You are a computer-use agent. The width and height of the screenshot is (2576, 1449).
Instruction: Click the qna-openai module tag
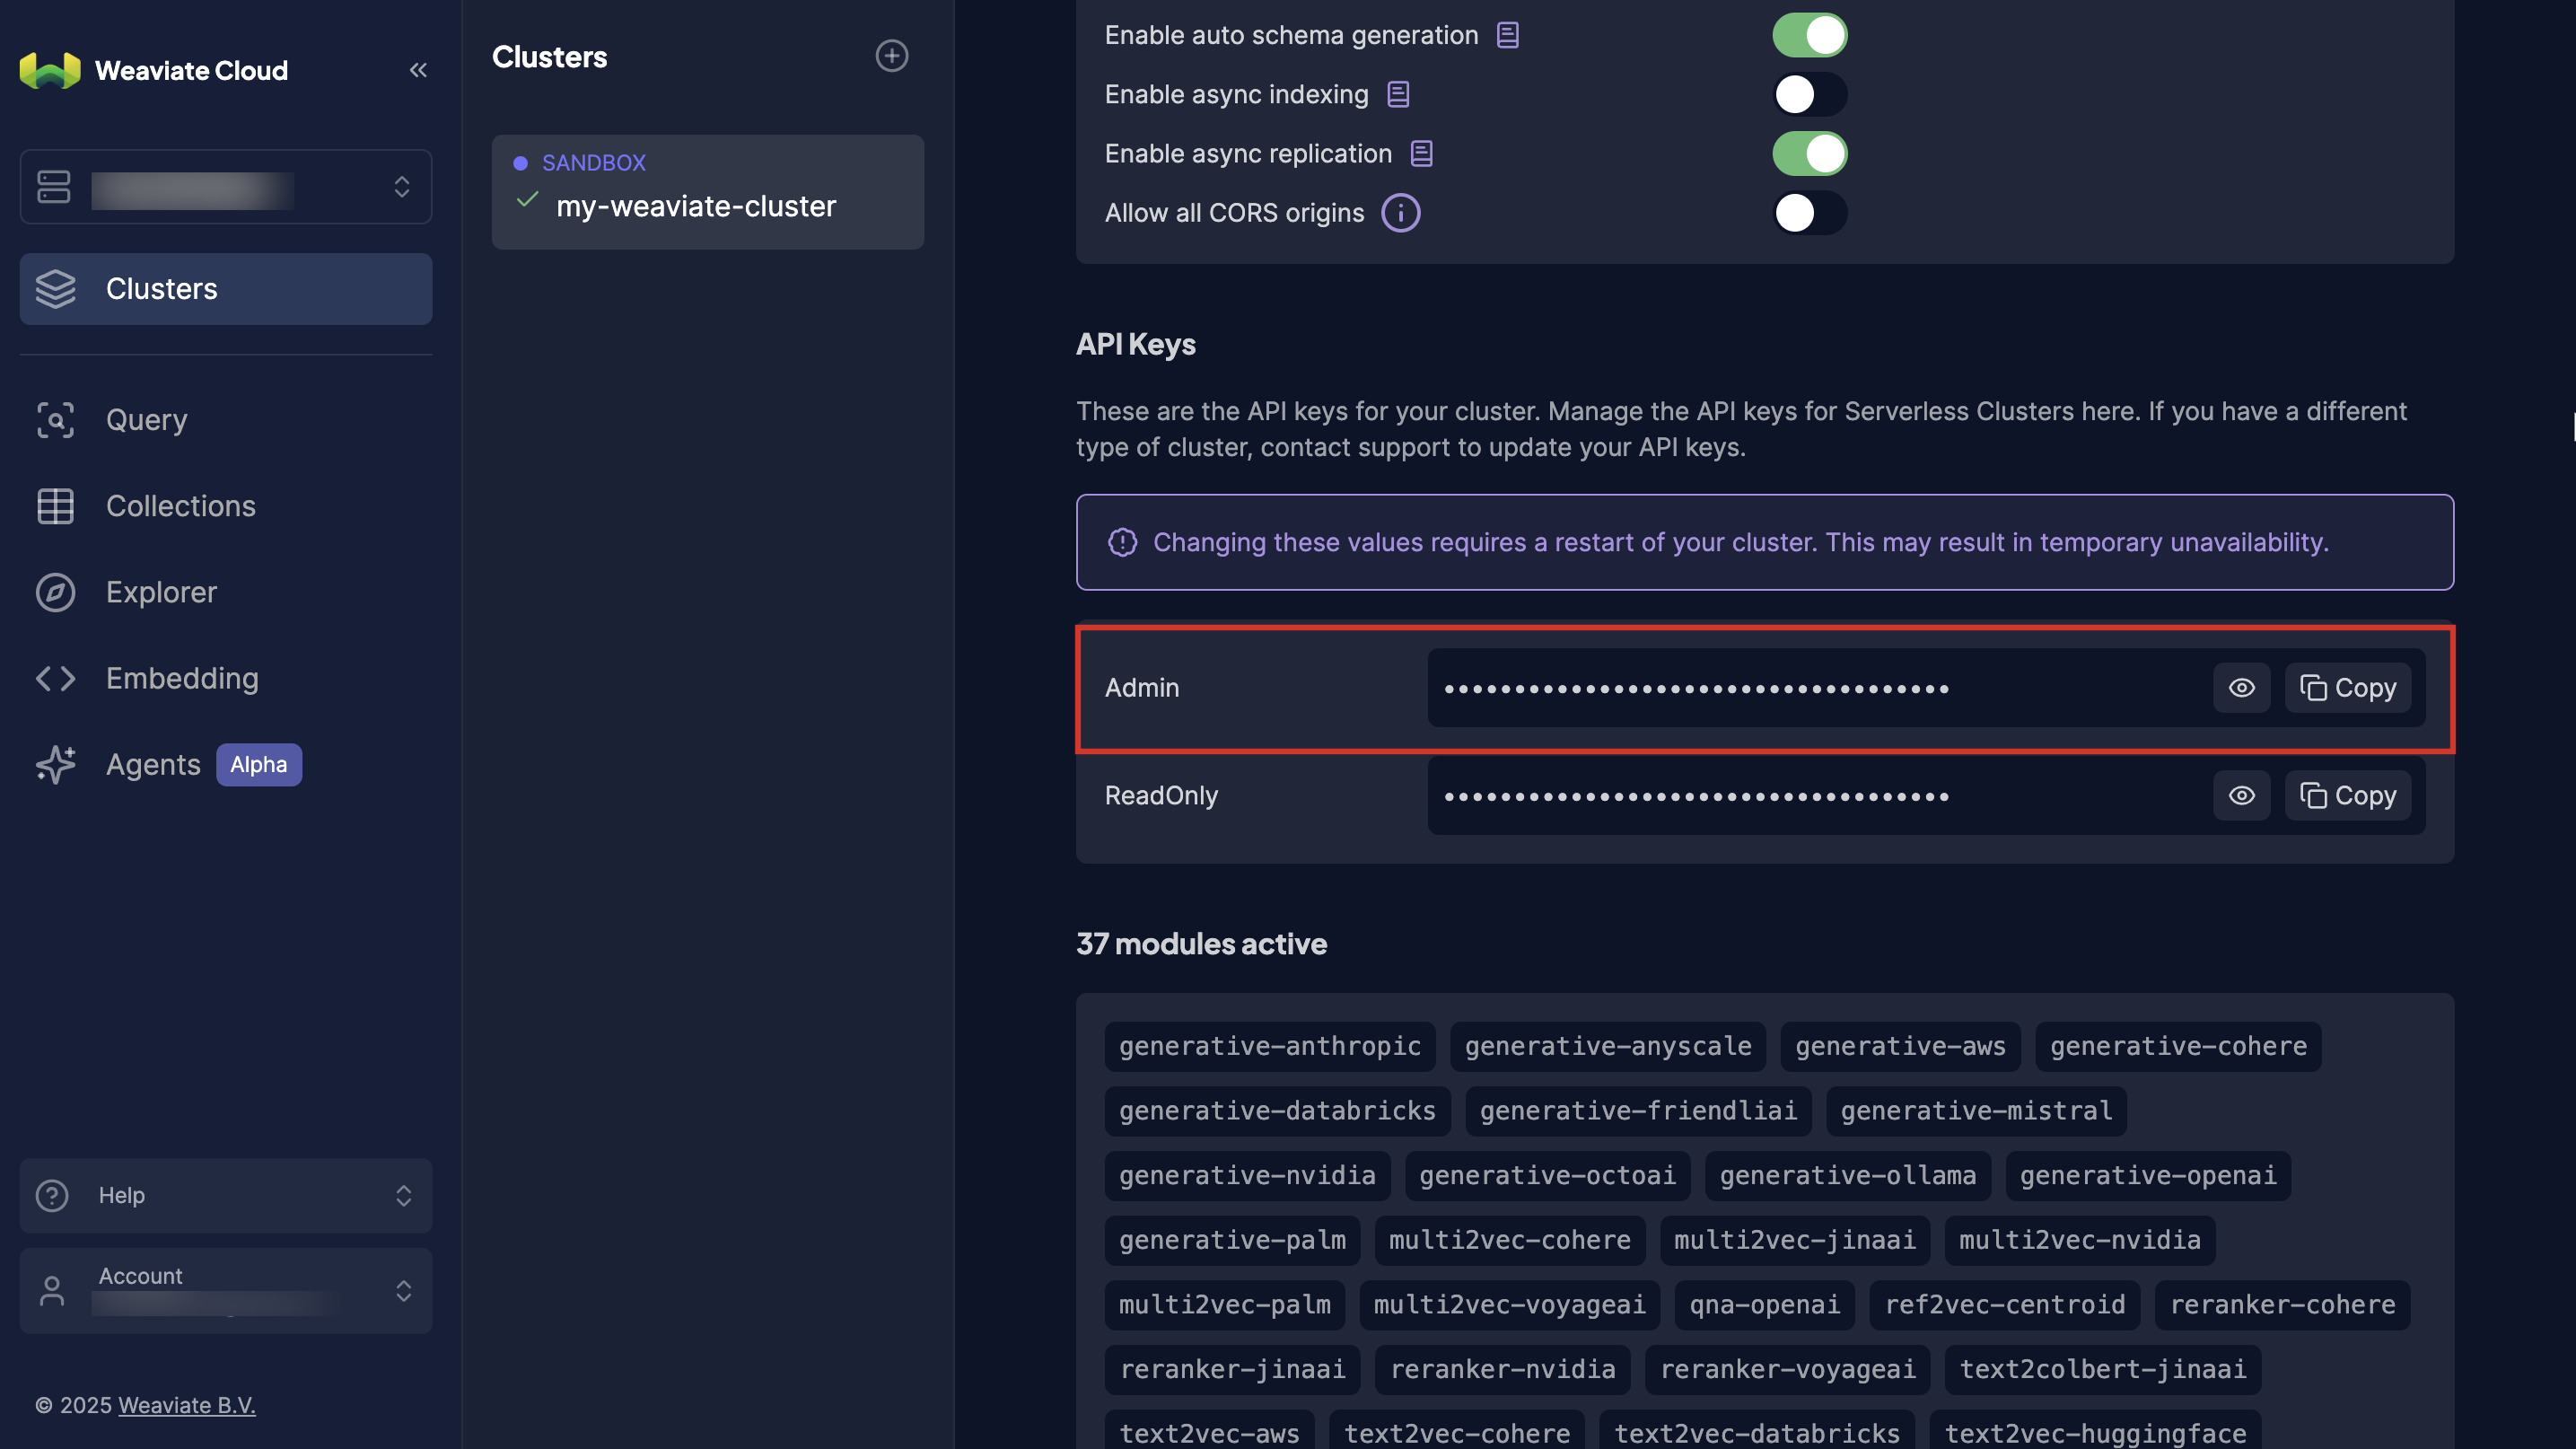(1765, 1305)
